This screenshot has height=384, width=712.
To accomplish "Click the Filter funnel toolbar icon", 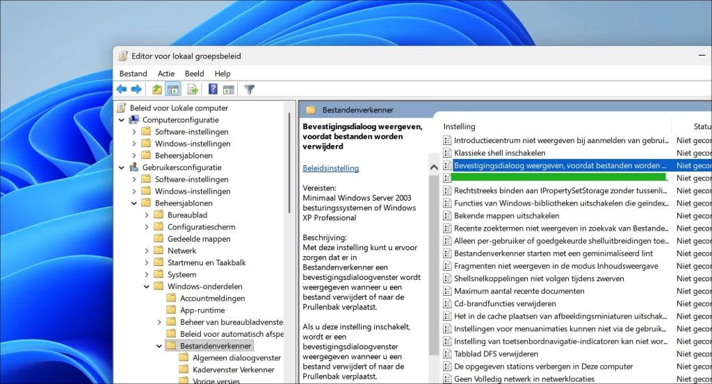I will tap(250, 90).
